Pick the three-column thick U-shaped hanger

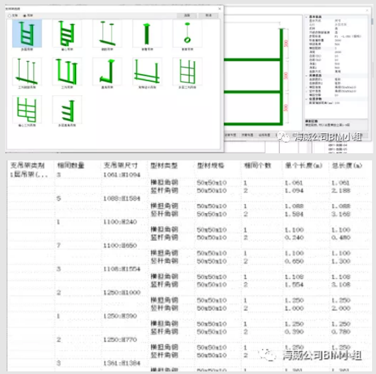[67, 71]
